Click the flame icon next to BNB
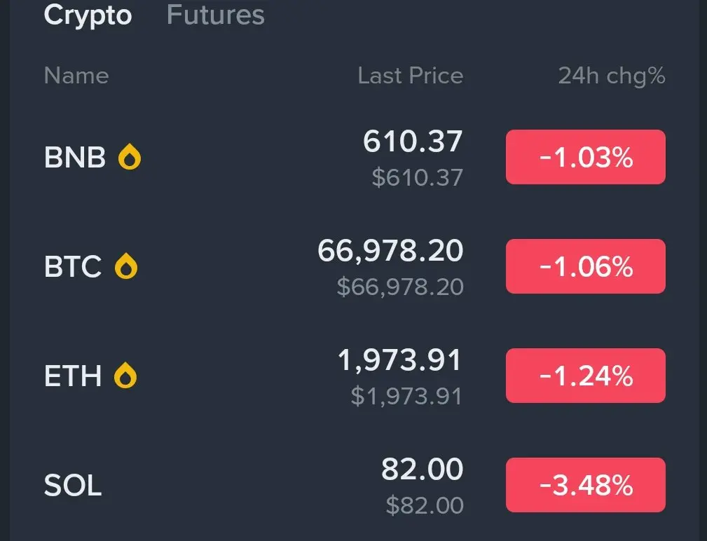 (129, 158)
